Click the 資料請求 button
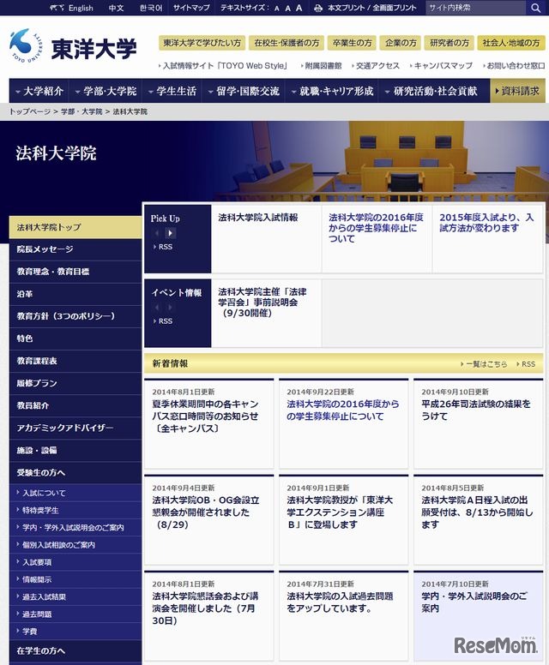The height and width of the screenshot is (665, 549). click(517, 91)
